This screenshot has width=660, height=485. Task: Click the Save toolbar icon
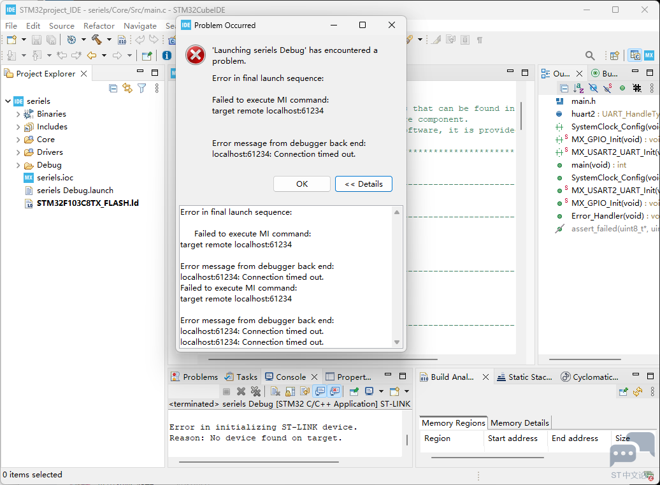(36, 40)
